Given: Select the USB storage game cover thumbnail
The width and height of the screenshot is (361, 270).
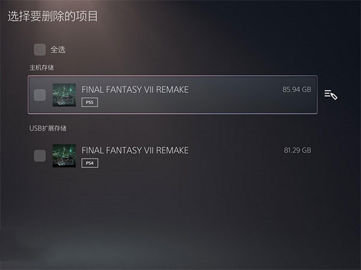Looking at the screenshot, I should [64, 155].
